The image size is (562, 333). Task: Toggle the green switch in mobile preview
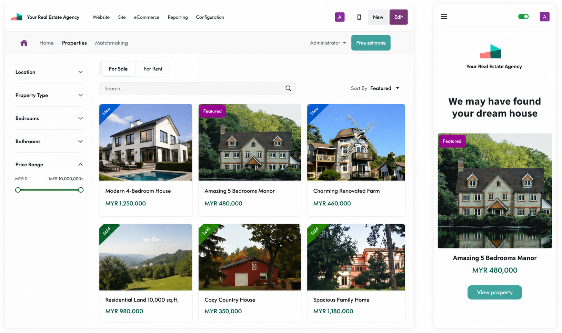tap(523, 17)
